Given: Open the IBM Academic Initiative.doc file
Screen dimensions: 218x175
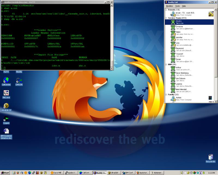Looking at the screenshot, I should [x=6, y=131].
